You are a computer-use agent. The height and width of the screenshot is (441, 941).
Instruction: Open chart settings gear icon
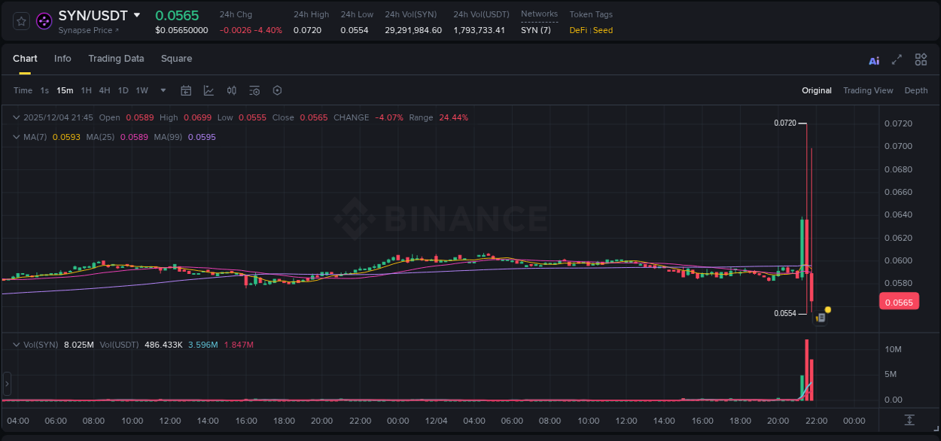277,90
